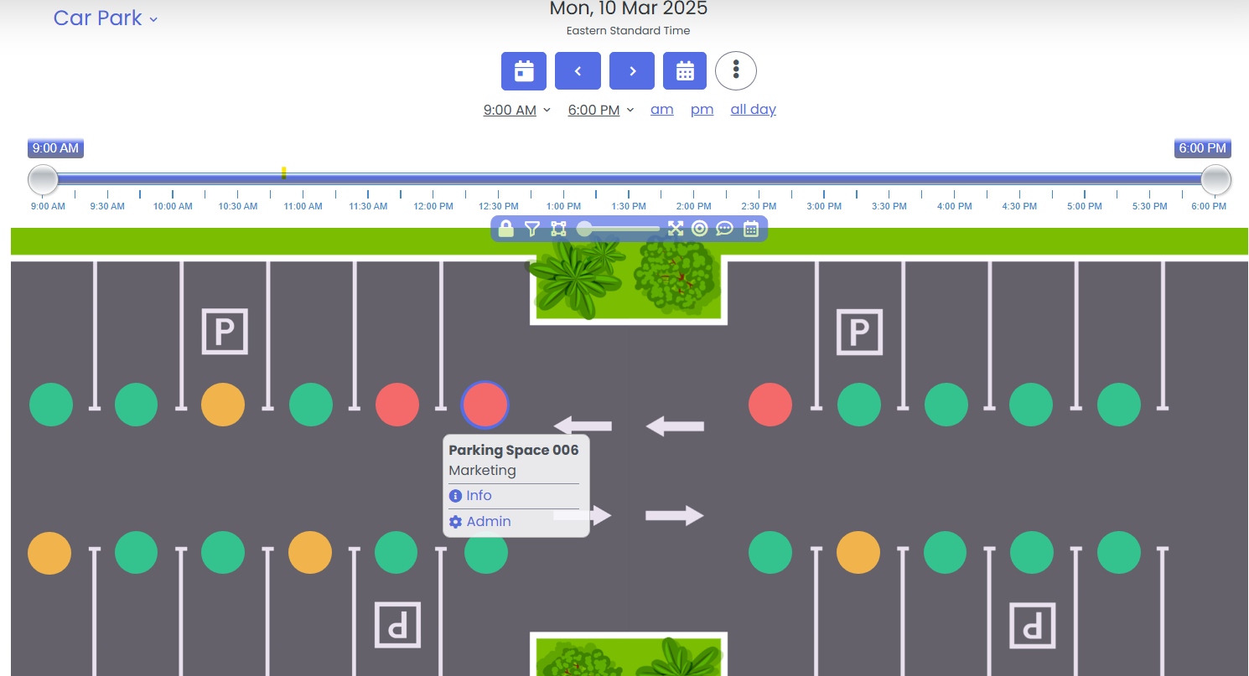The image size is (1249, 676).
Task: Click the "all day" time range link
Action: (x=753, y=110)
